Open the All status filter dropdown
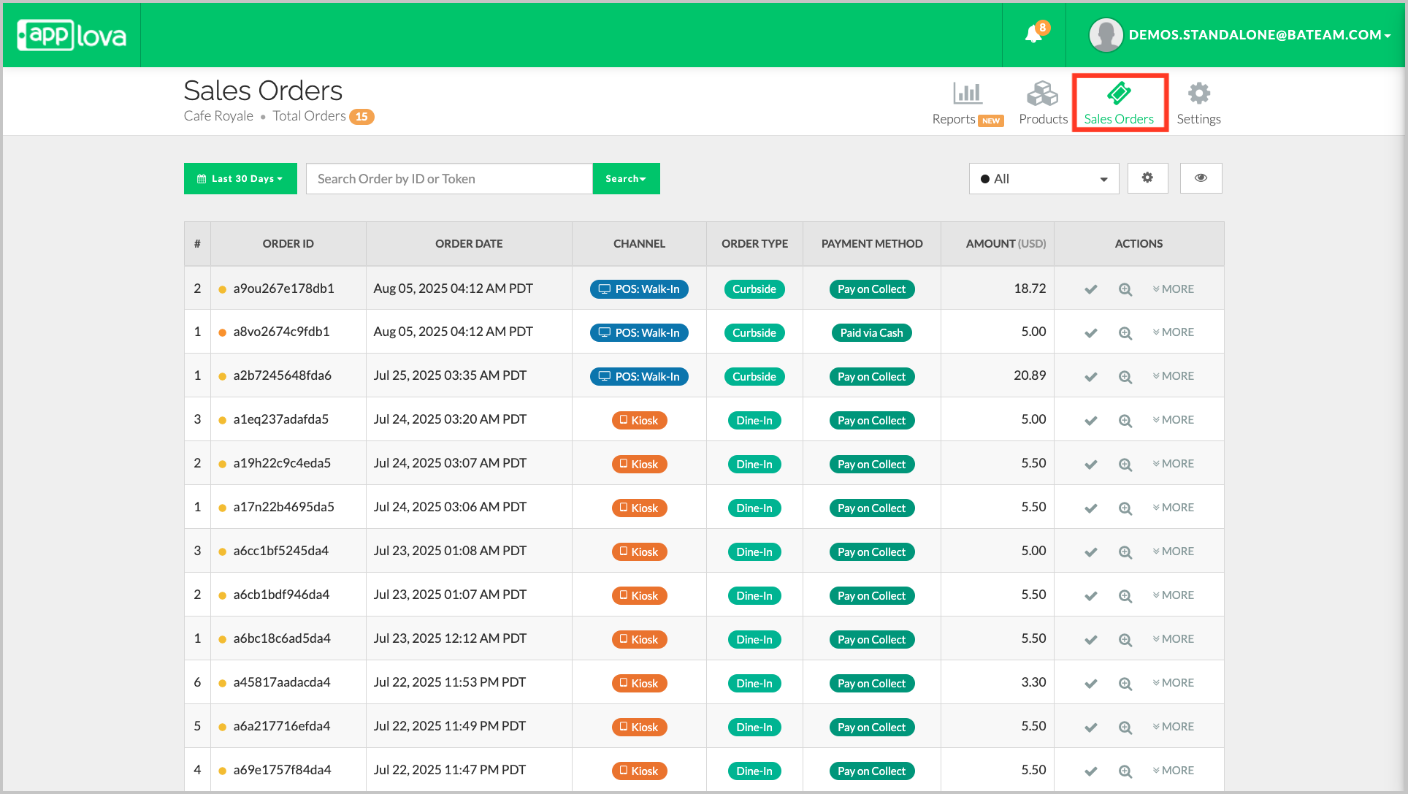The image size is (1408, 794). click(x=1044, y=179)
